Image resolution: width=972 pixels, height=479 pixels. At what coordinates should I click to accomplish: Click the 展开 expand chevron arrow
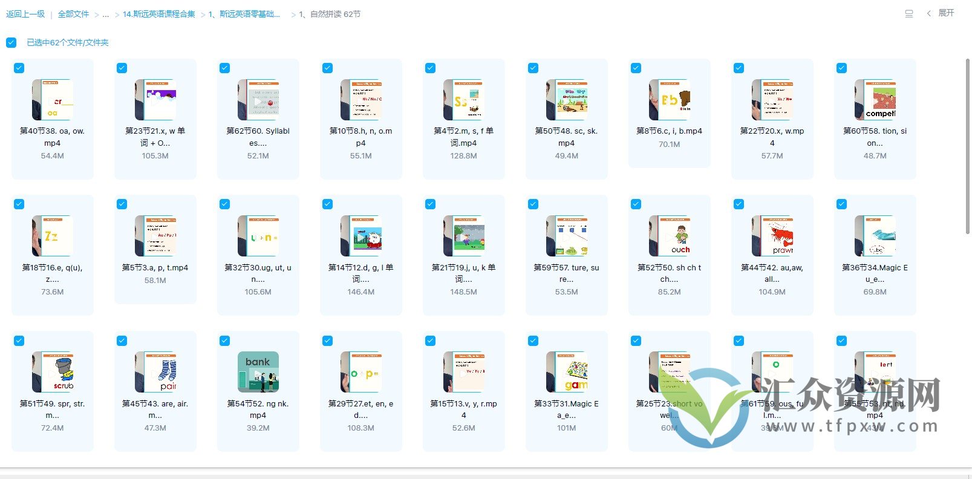click(929, 13)
